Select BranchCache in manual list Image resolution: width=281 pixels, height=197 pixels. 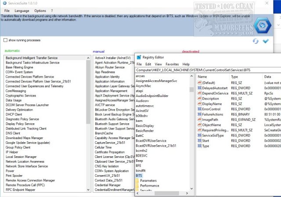tap(104, 133)
